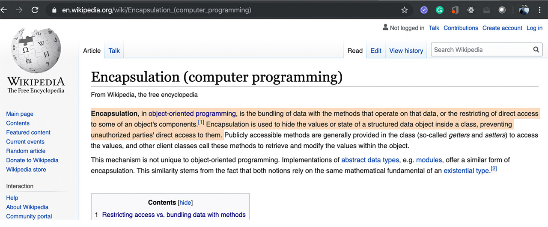This screenshot has height=227, width=548.
Task: Open About Wikipedia sidebar link
Action: pyautogui.click(x=27, y=207)
